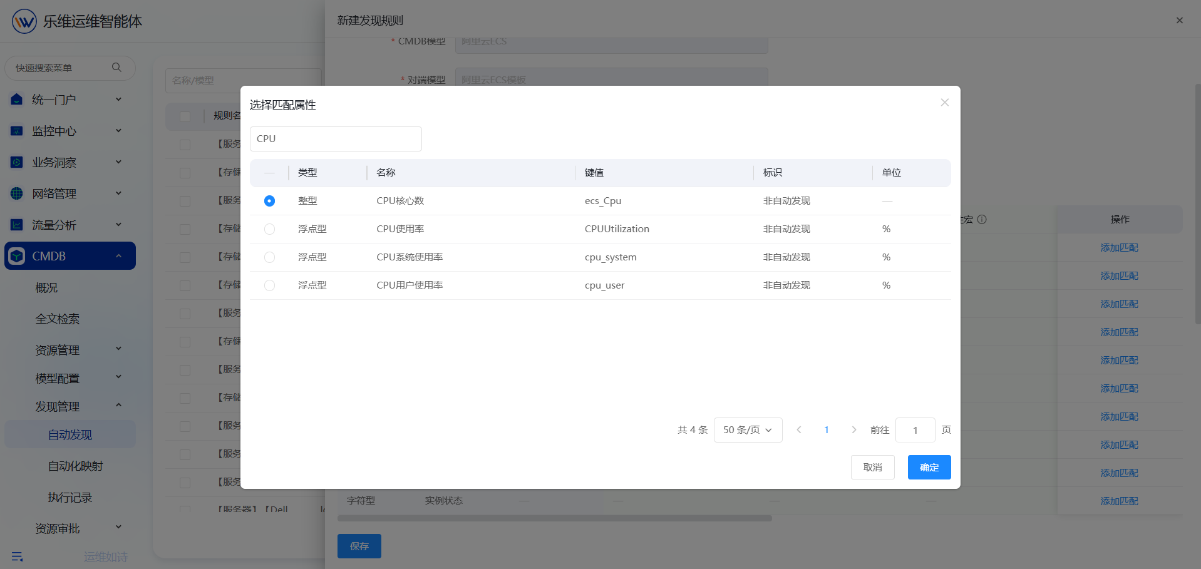Select the CPU核心数 radio button
Screen dimensions: 1201x569
point(269,201)
